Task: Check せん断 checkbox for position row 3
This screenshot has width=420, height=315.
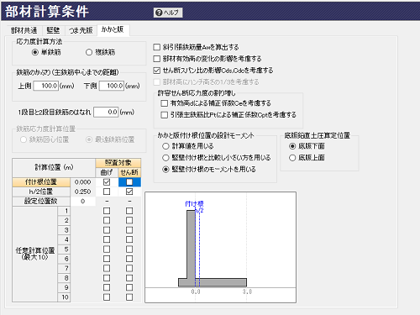Action: (x=129, y=230)
